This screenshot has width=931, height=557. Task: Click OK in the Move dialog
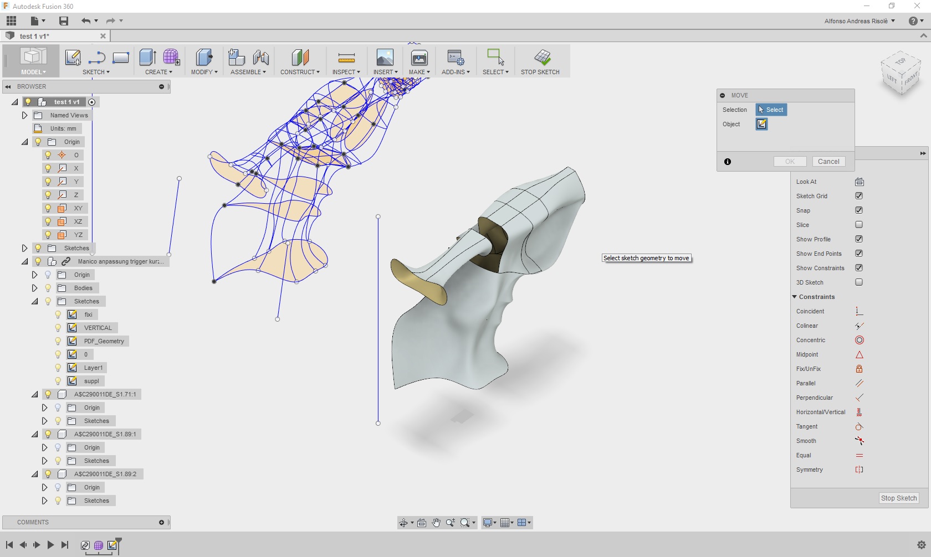click(789, 161)
